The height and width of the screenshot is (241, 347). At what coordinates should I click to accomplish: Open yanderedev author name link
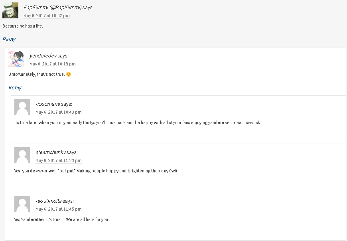click(43, 55)
